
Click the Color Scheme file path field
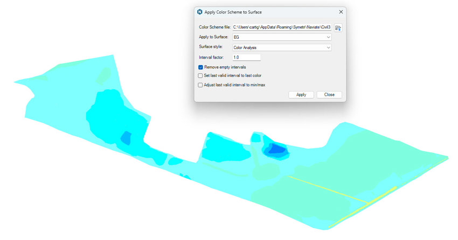(282, 27)
